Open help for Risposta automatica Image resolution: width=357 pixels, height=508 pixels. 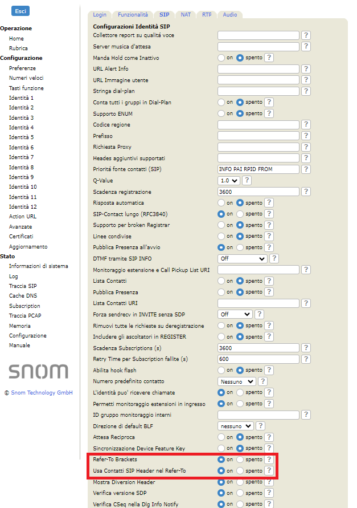click(269, 203)
